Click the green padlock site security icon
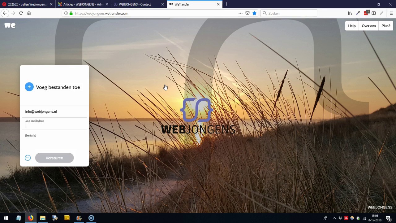Image resolution: width=396 pixels, height=223 pixels. click(x=71, y=13)
